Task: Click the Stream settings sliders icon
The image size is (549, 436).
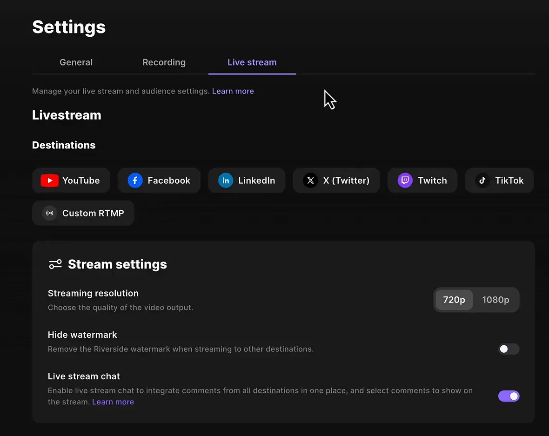Action: [x=55, y=264]
